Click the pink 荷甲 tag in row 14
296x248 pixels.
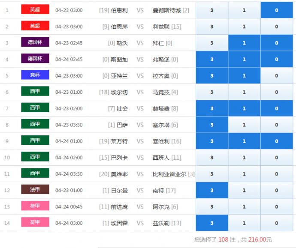point(35,223)
